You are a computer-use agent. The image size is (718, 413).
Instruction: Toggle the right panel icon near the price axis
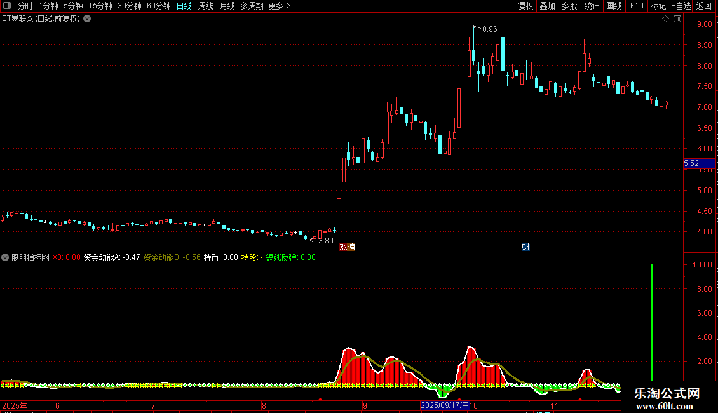tap(677, 19)
